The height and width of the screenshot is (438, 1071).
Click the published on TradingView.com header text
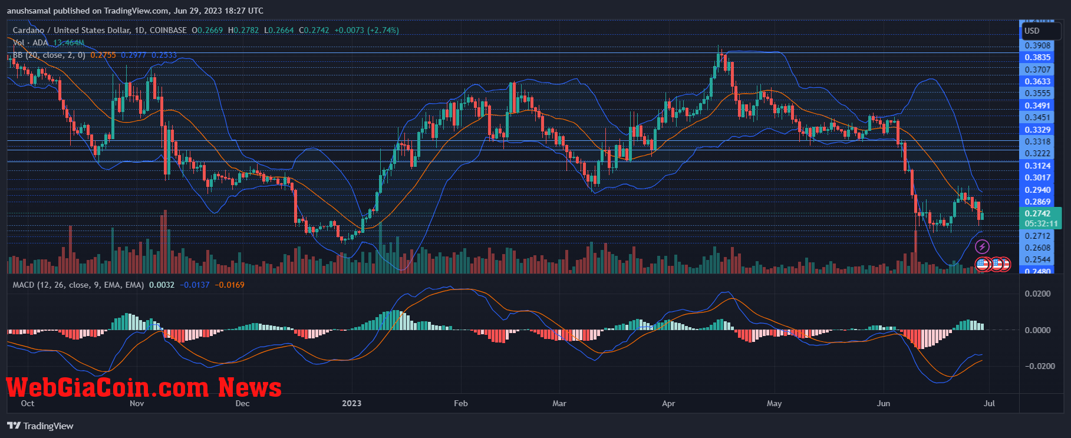(x=135, y=11)
